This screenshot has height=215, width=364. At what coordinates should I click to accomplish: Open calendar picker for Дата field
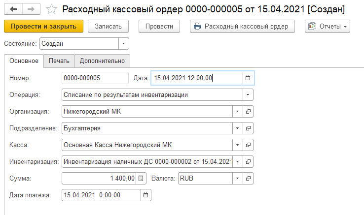click(248, 78)
